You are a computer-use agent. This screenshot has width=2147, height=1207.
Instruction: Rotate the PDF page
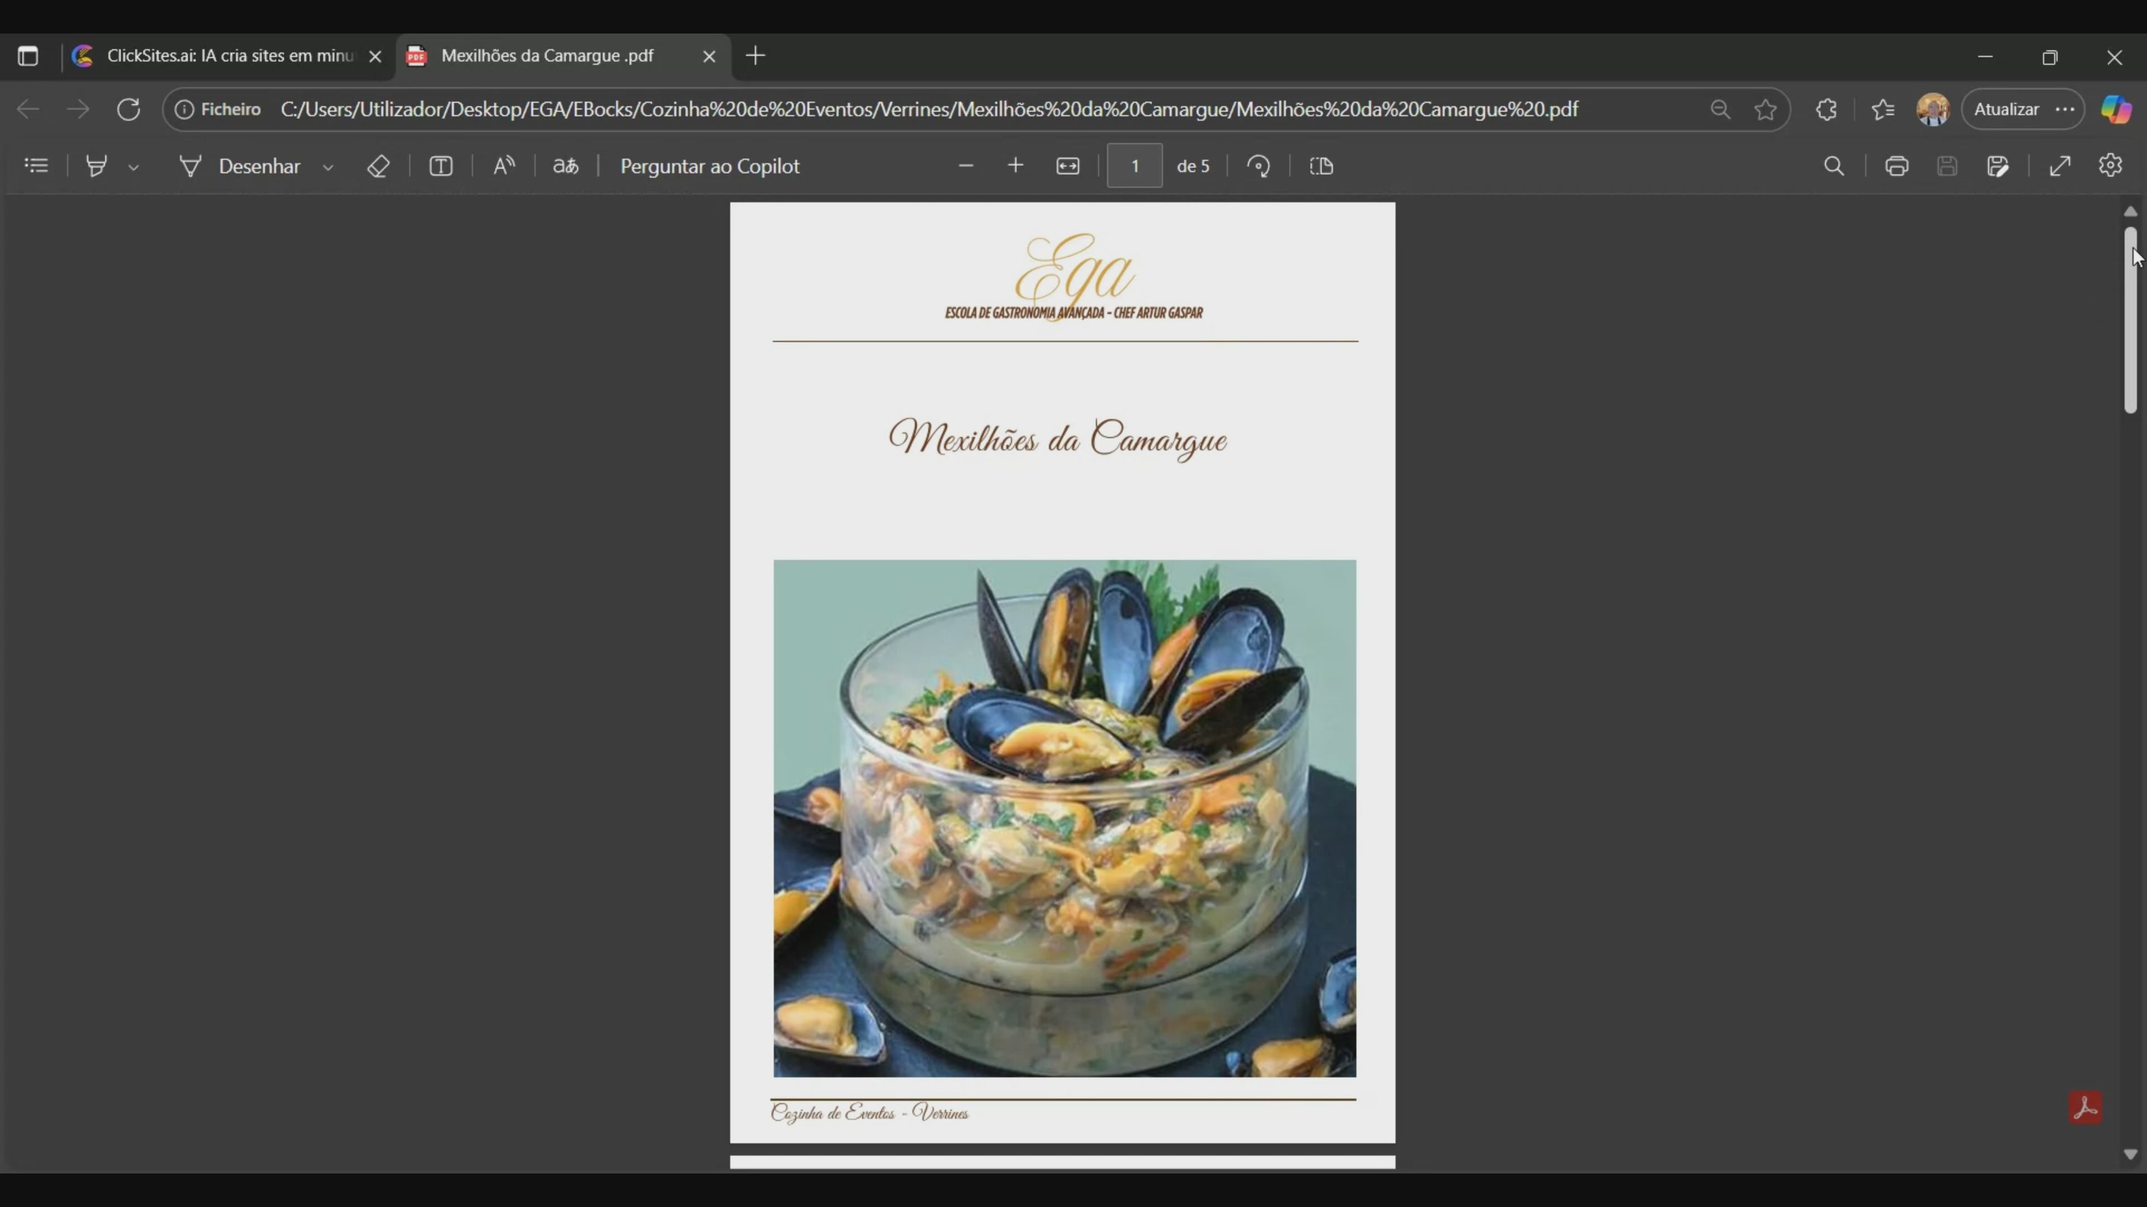[x=1259, y=166]
